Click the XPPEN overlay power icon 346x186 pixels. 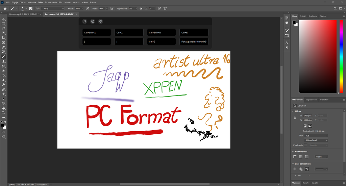click(x=101, y=21)
